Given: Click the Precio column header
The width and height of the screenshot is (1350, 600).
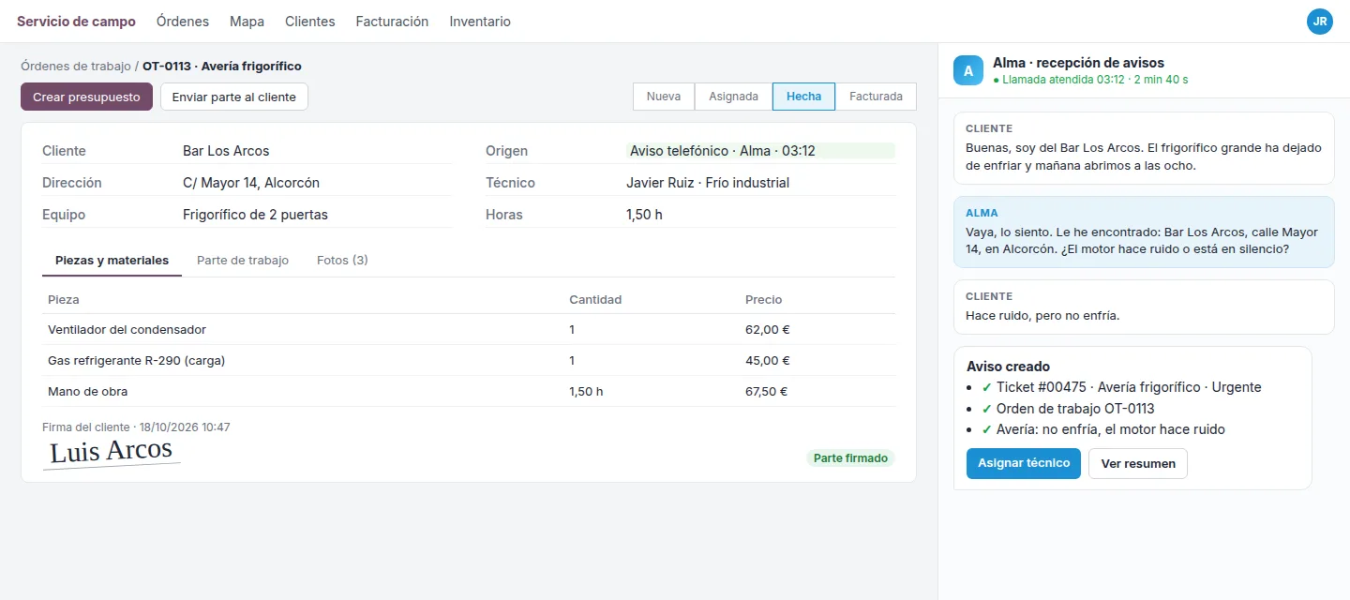Looking at the screenshot, I should pyautogui.click(x=763, y=300).
